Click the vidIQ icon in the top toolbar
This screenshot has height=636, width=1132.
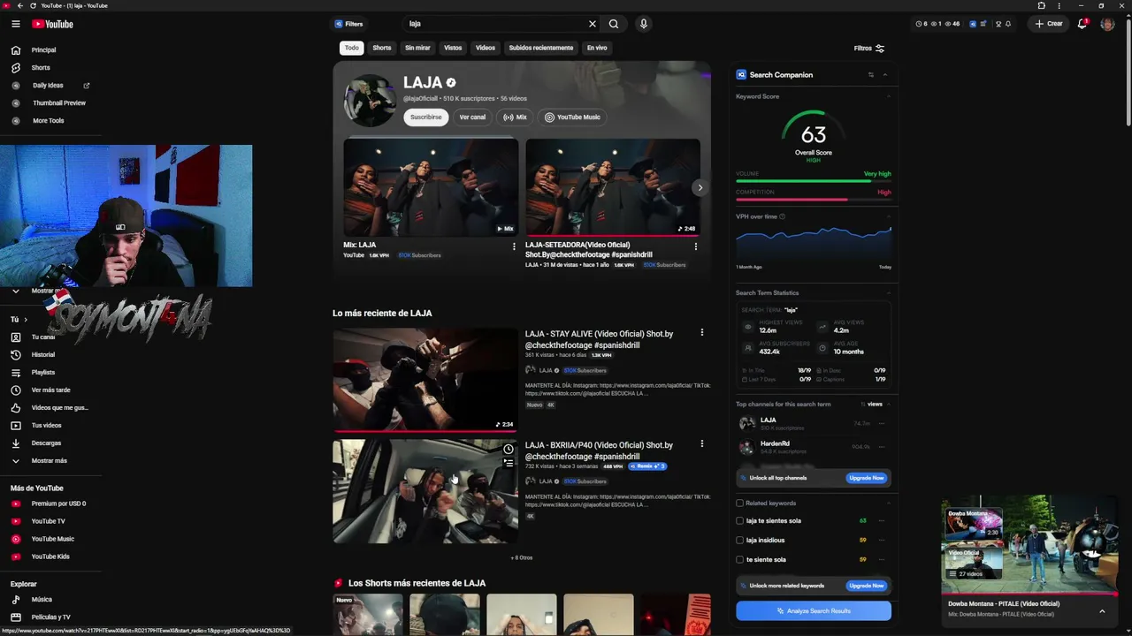[x=973, y=24]
